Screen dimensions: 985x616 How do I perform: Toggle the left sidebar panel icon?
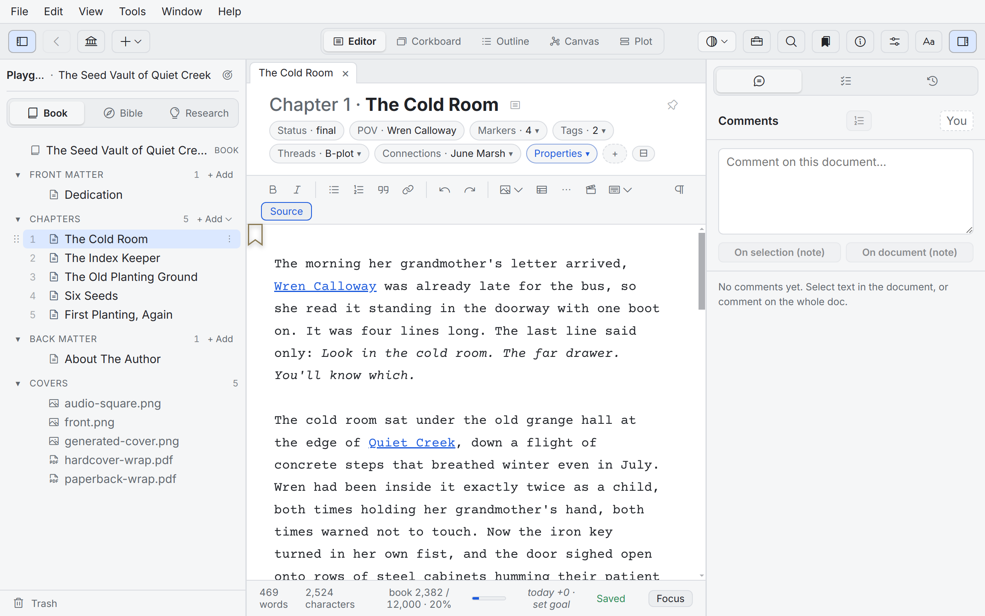click(22, 41)
